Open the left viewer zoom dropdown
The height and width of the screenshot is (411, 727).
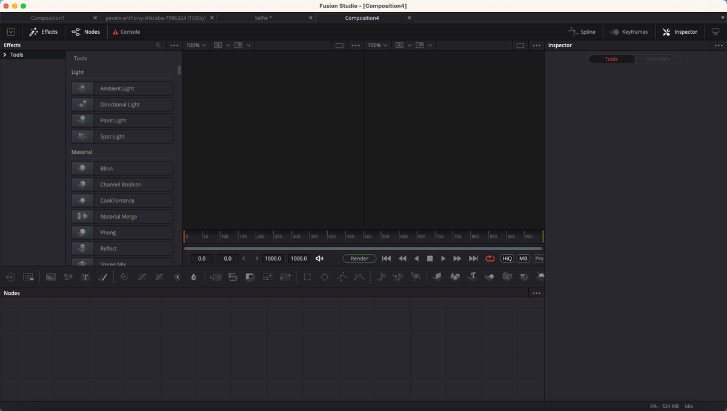pyautogui.click(x=195, y=45)
